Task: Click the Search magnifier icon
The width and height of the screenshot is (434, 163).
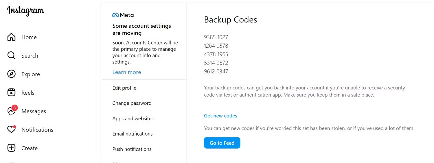Action: [11, 56]
